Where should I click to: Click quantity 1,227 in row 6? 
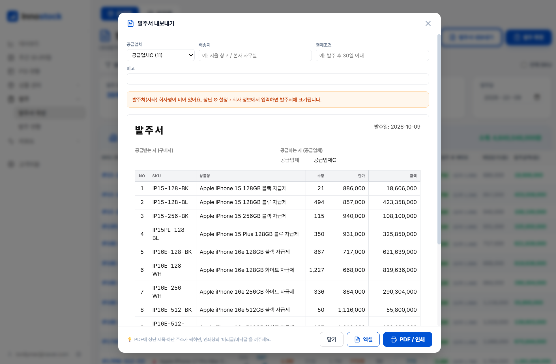coord(317,270)
